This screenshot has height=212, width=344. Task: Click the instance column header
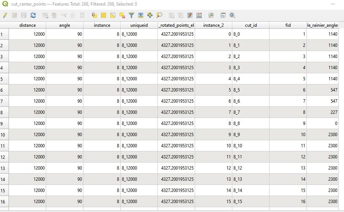click(x=102, y=25)
